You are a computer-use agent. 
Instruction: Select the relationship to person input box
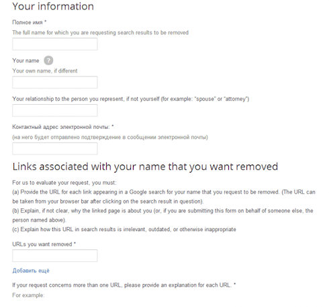pyautogui.click(x=55, y=110)
